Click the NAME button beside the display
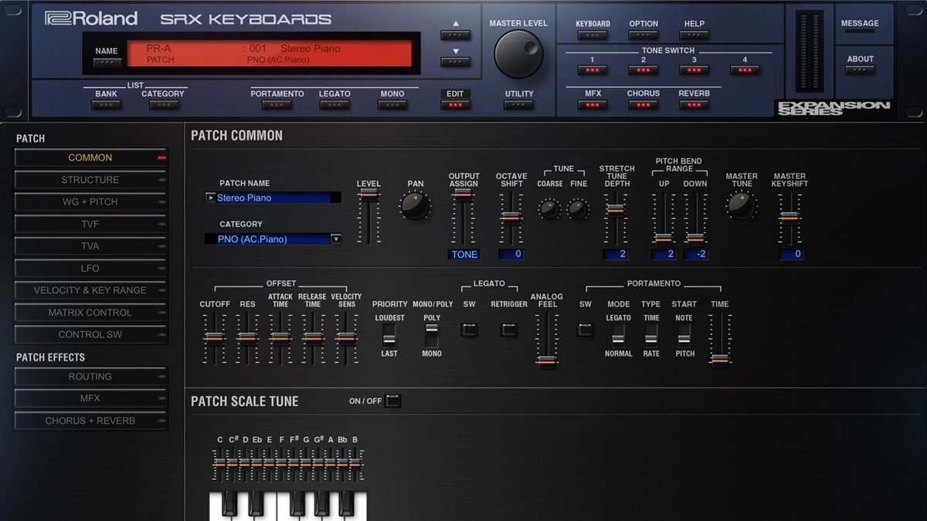 (107, 63)
